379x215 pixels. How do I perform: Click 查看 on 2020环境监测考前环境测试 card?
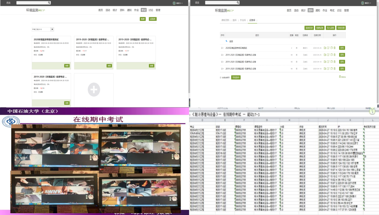pos(67,66)
